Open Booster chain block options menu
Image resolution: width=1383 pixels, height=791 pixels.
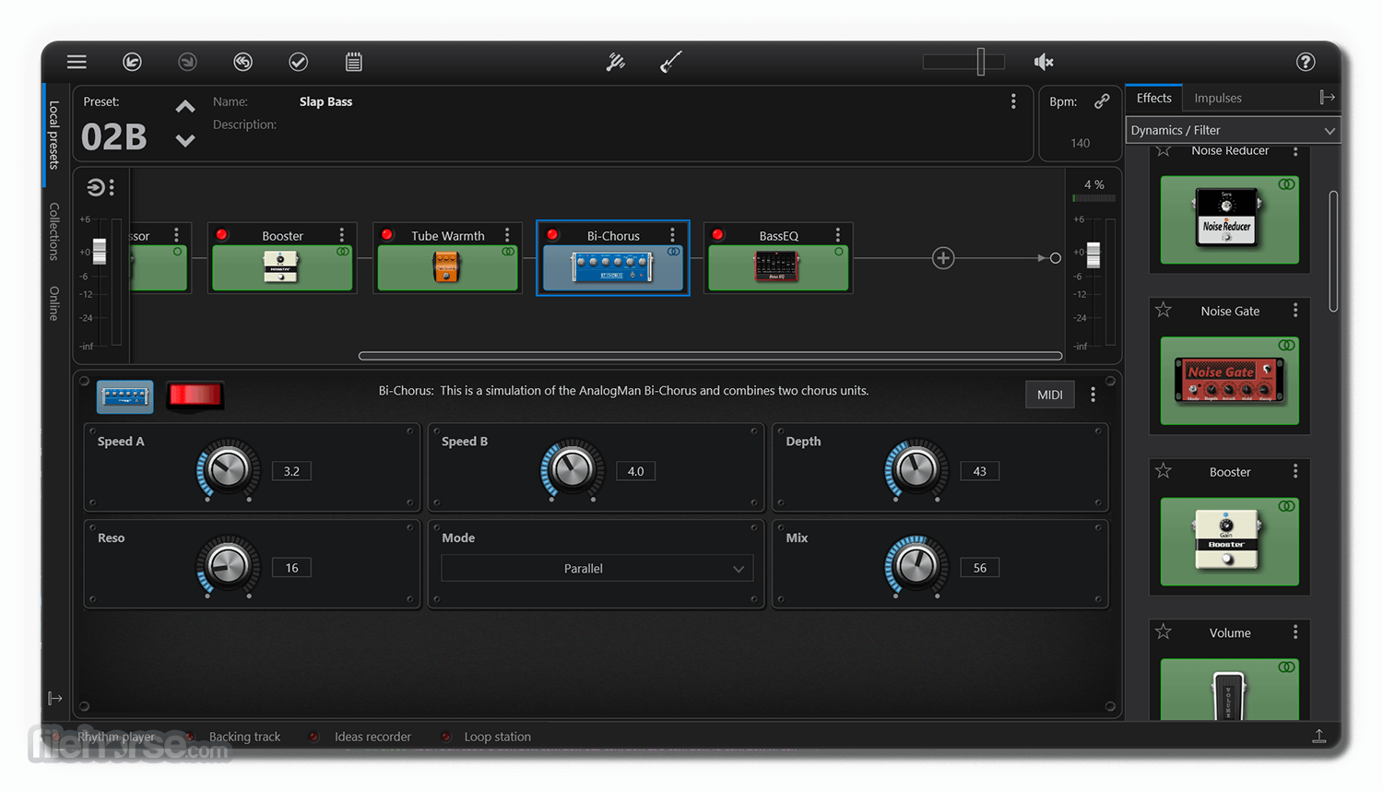pyautogui.click(x=342, y=235)
